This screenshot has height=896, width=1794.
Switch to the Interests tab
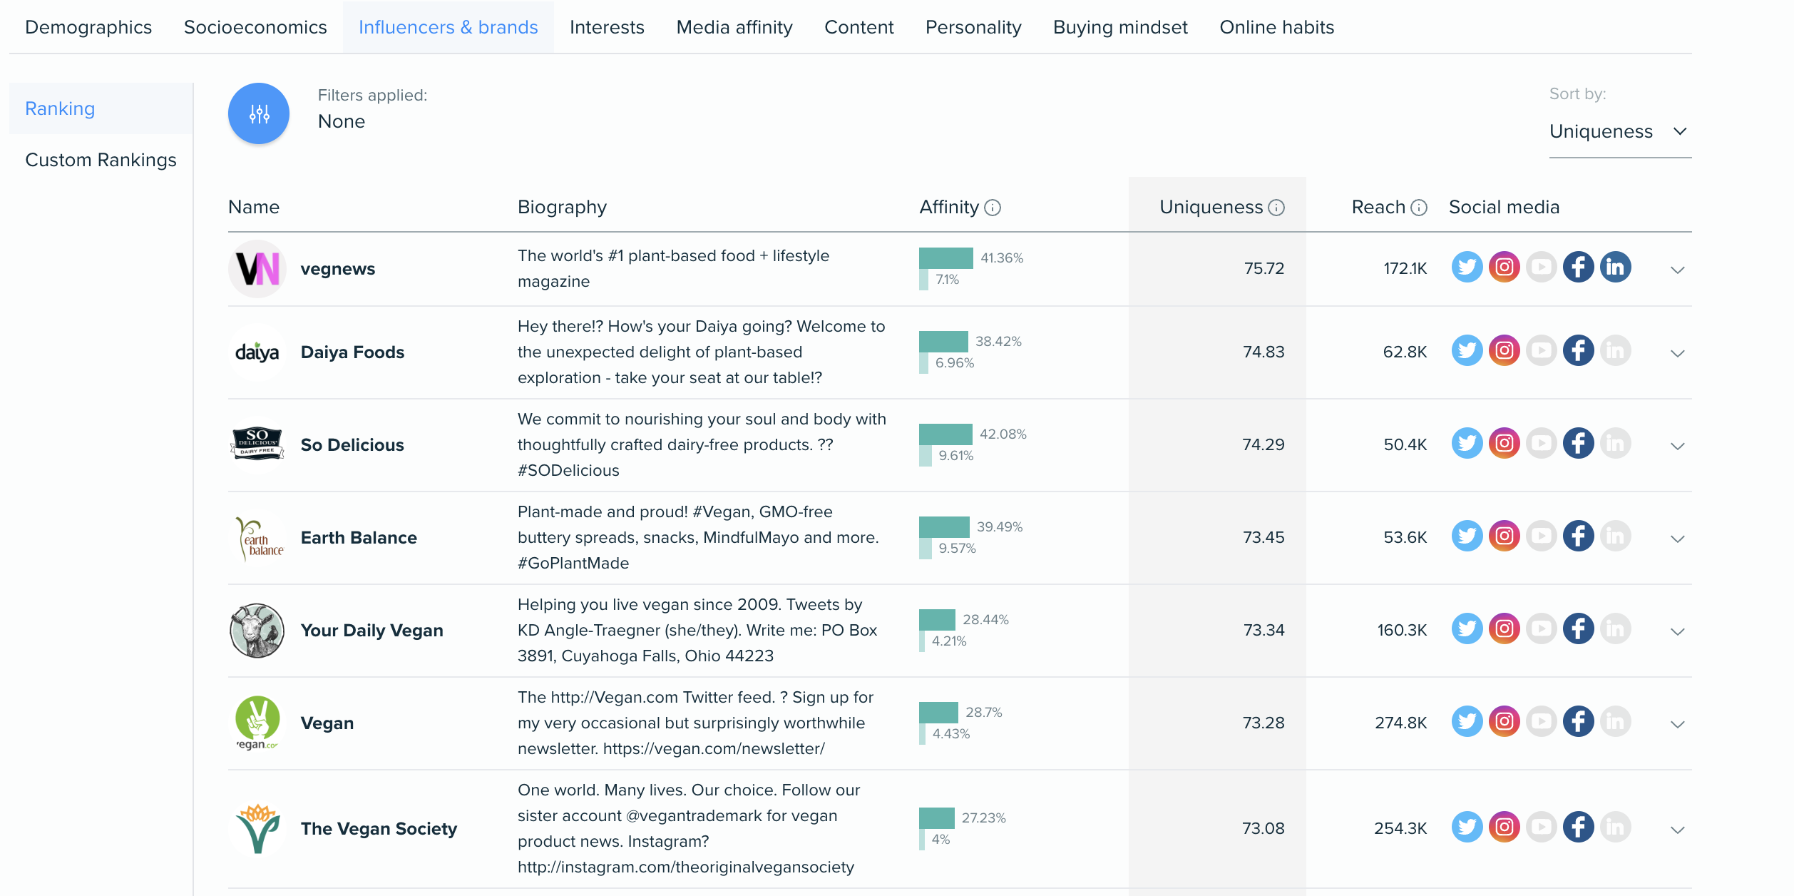(607, 27)
